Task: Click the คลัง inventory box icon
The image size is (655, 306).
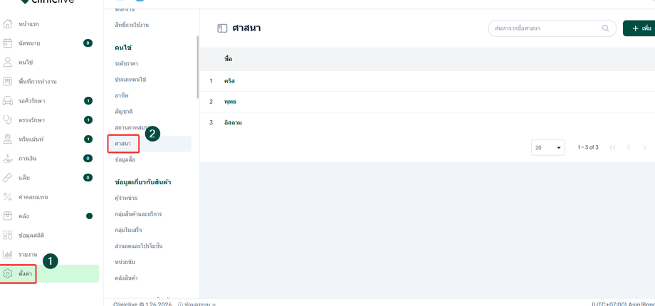Action: point(8,216)
